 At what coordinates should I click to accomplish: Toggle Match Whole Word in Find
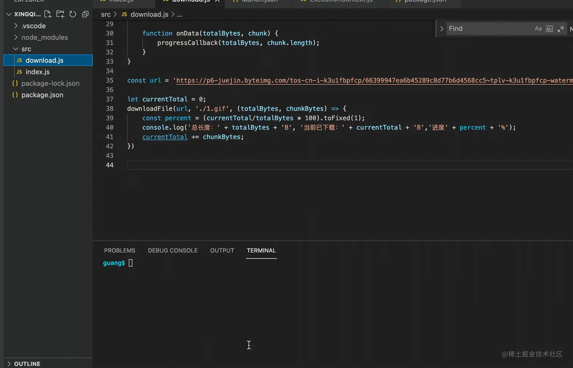550,29
